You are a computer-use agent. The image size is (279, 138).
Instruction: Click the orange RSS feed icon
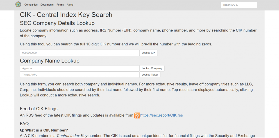tap(137, 115)
